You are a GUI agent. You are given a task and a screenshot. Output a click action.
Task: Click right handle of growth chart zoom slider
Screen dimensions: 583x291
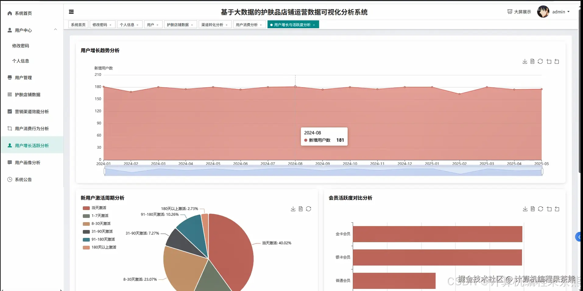point(542,172)
